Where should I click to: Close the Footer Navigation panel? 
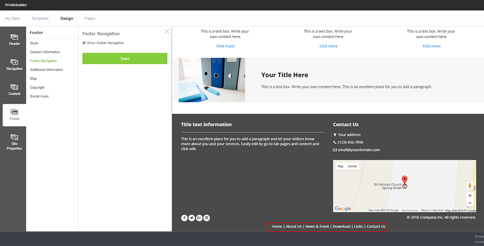167,31
